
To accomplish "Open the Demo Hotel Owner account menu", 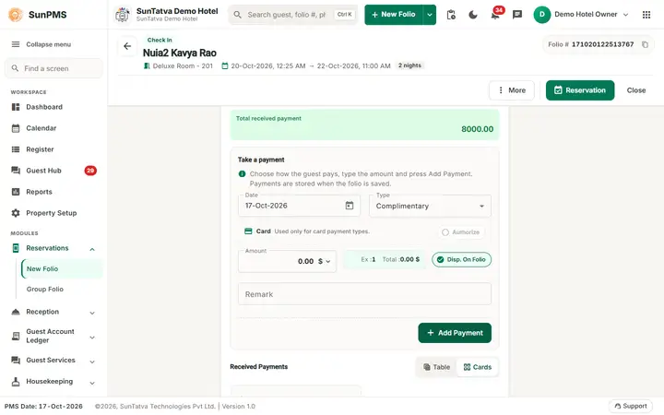I will tap(581, 15).
